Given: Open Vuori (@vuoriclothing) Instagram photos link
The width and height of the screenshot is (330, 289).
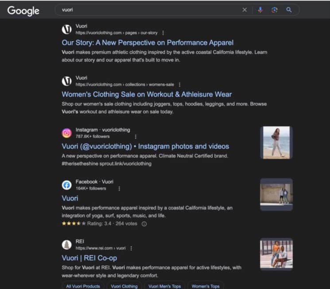Looking at the screenshot, I should pyautogui.click(x=145, y=146).
